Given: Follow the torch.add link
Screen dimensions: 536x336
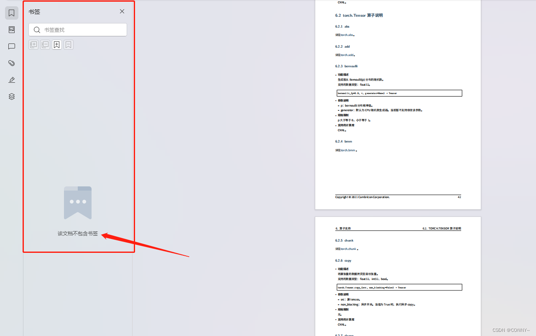Looking at the screenshot, I should tap(347, 55).
